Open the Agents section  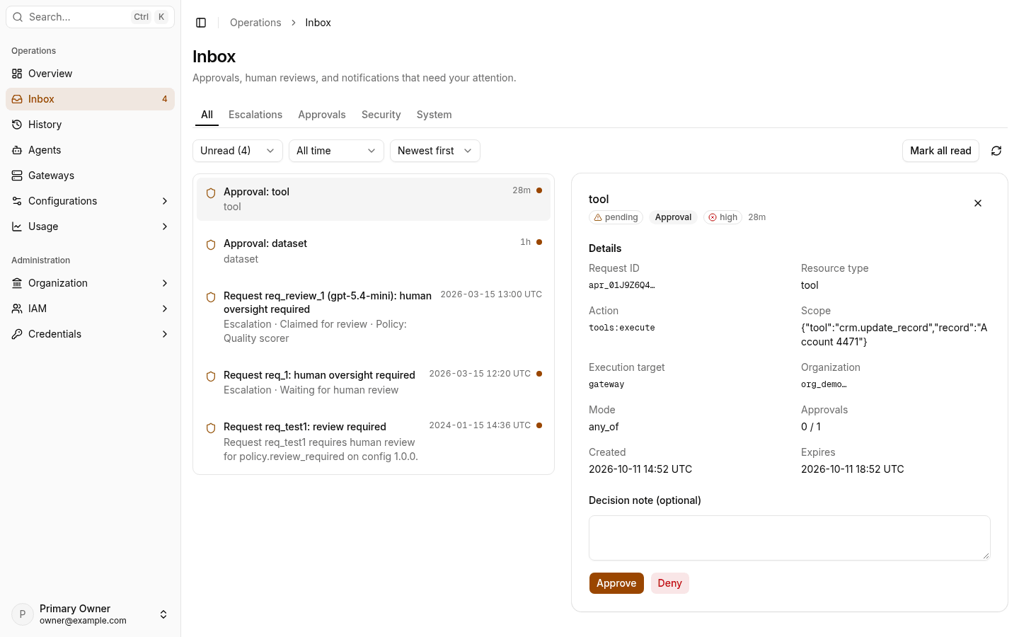tap(90, 150)
